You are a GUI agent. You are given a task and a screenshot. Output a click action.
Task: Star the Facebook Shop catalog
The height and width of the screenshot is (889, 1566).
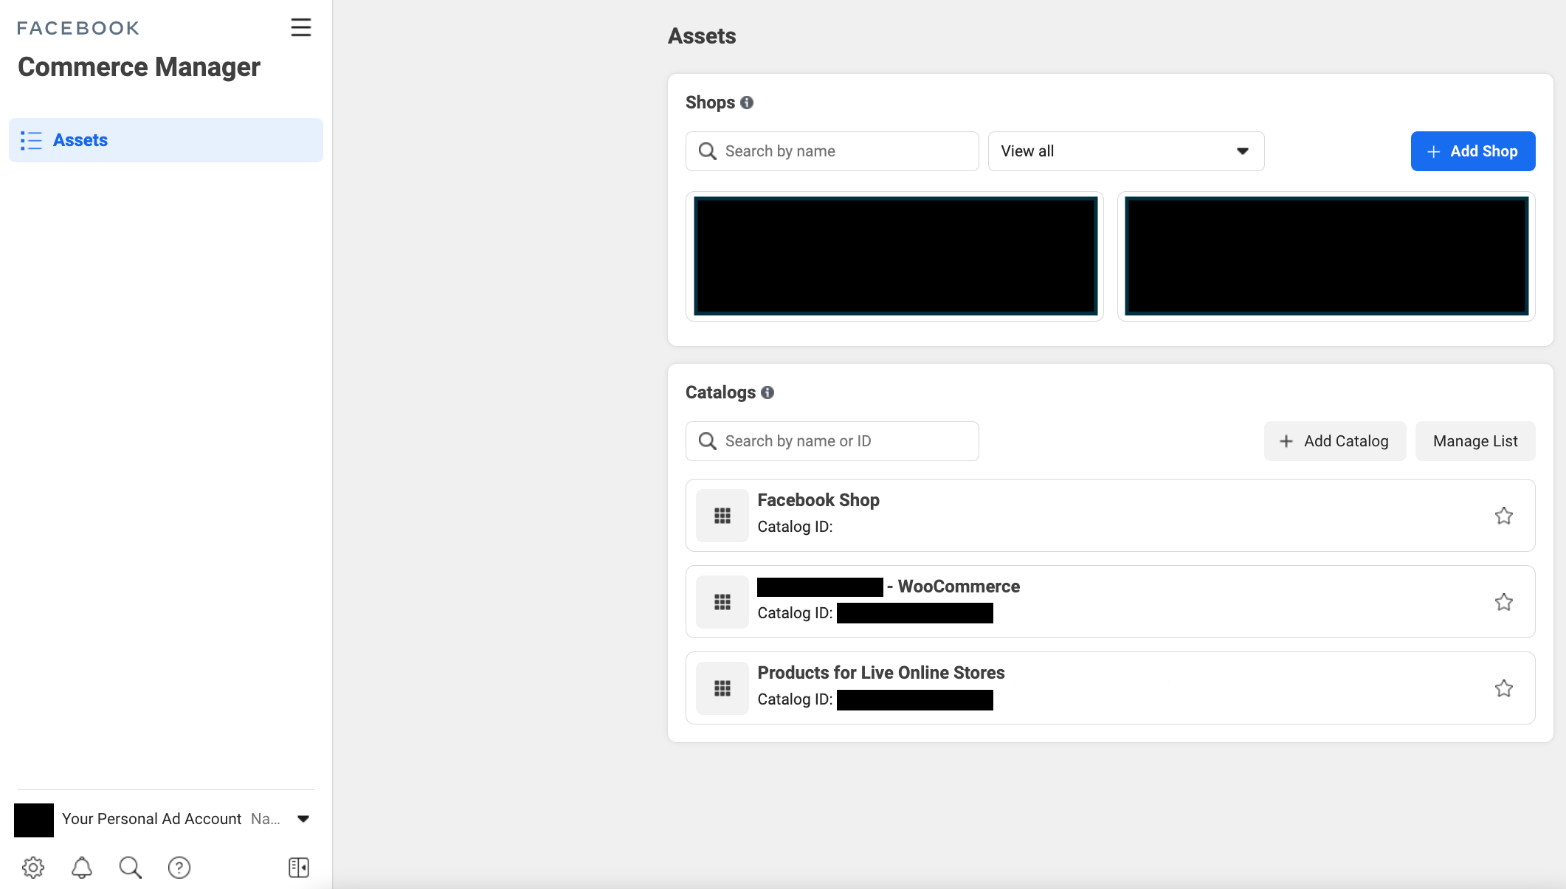[1503, 516]
